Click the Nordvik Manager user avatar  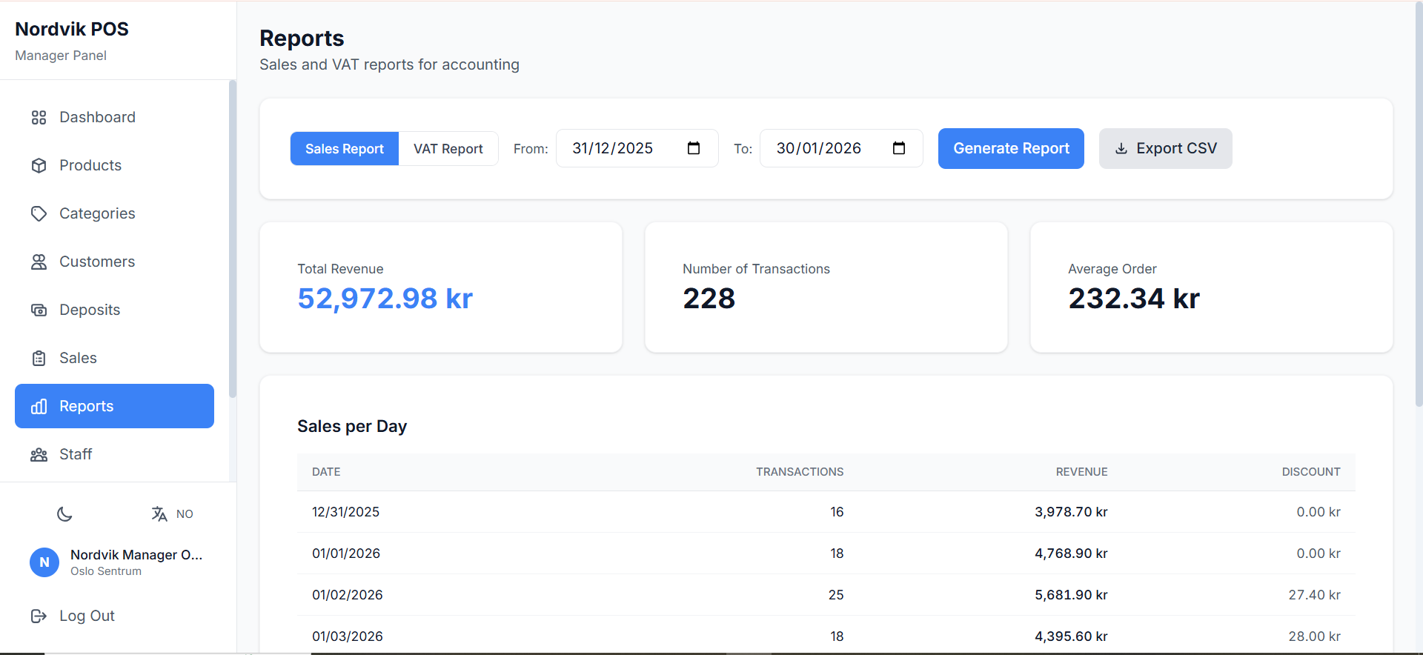pos(44,562)
